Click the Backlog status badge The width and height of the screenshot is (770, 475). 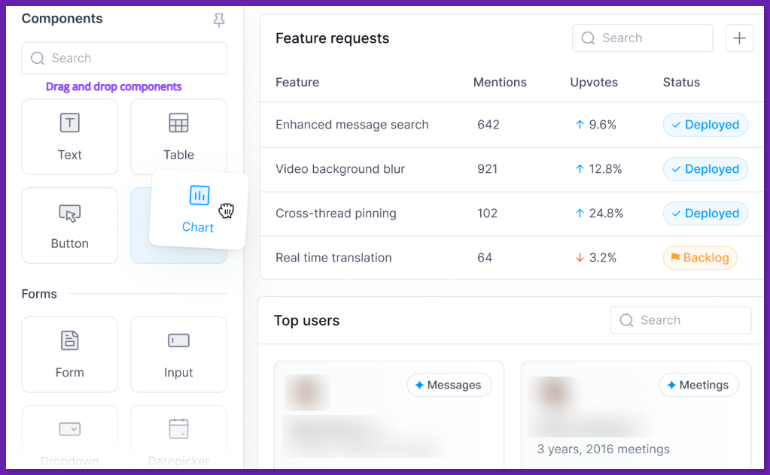(700, 258)
